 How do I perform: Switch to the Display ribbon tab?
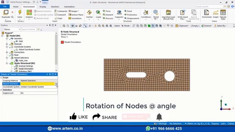[43, 7]
